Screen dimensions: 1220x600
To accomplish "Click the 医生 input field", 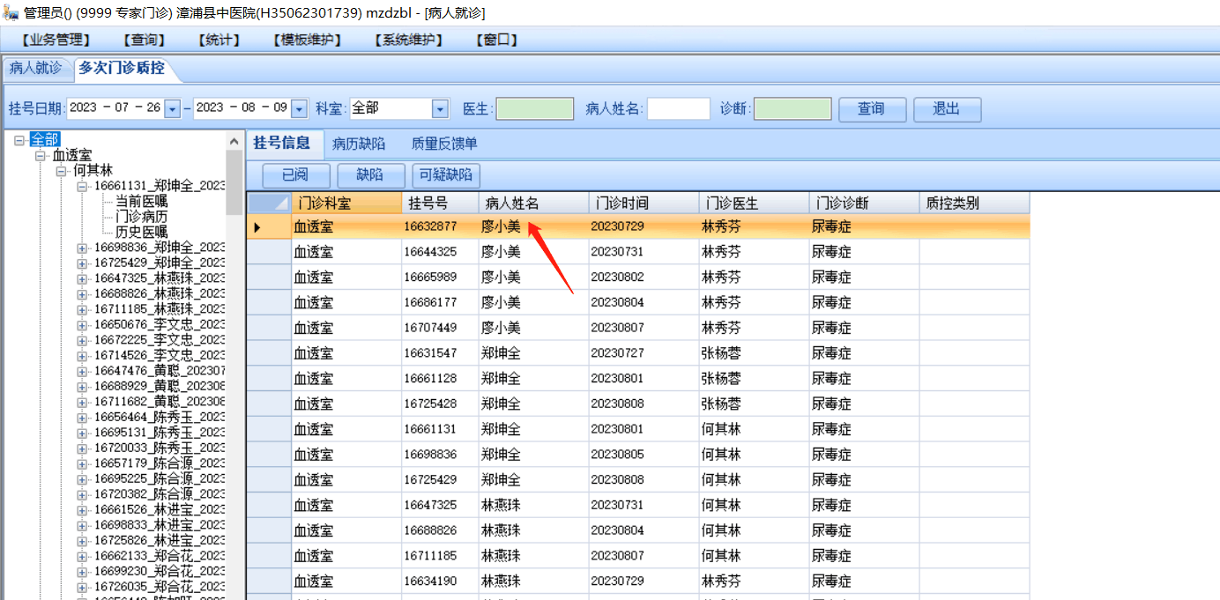I will click(535, 108).
